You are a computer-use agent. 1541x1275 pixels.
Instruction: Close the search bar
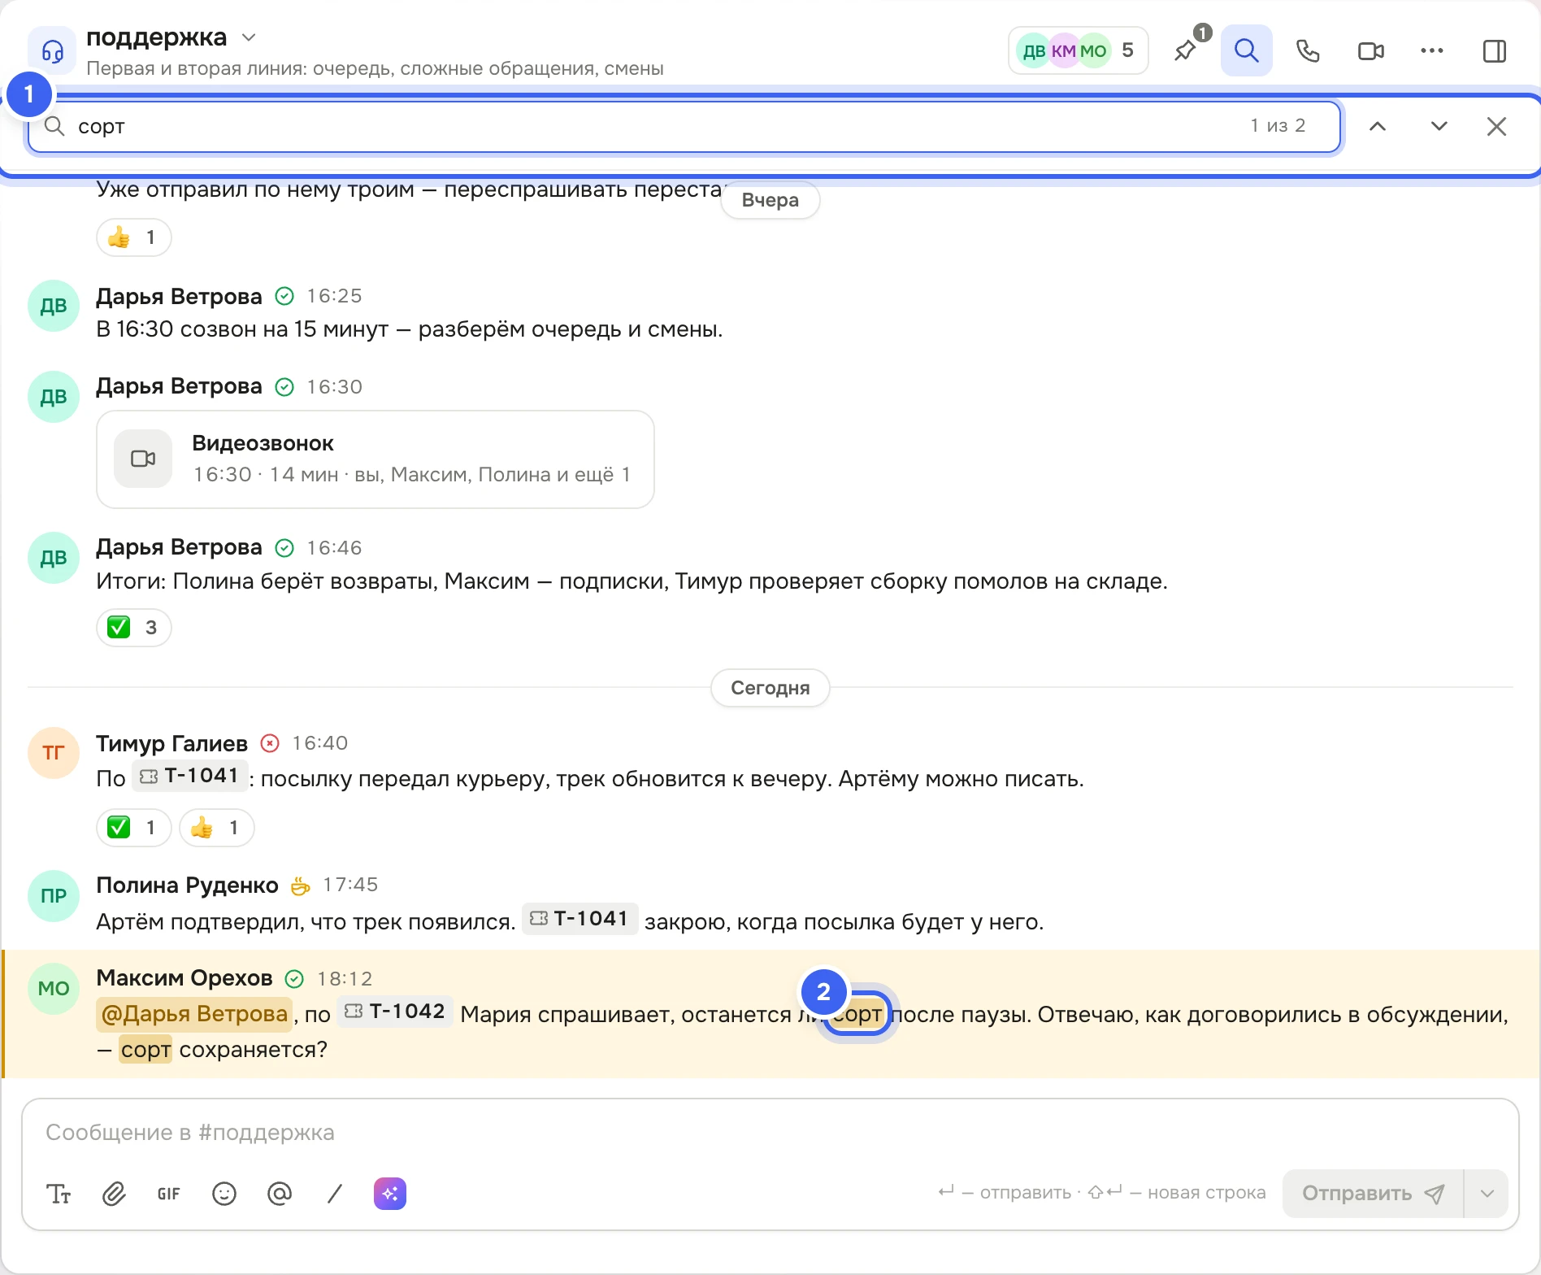pyautogui.click(x=1496, y=126)
